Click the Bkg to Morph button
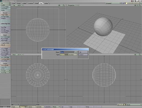142x108 pixels. coord(5,39)
